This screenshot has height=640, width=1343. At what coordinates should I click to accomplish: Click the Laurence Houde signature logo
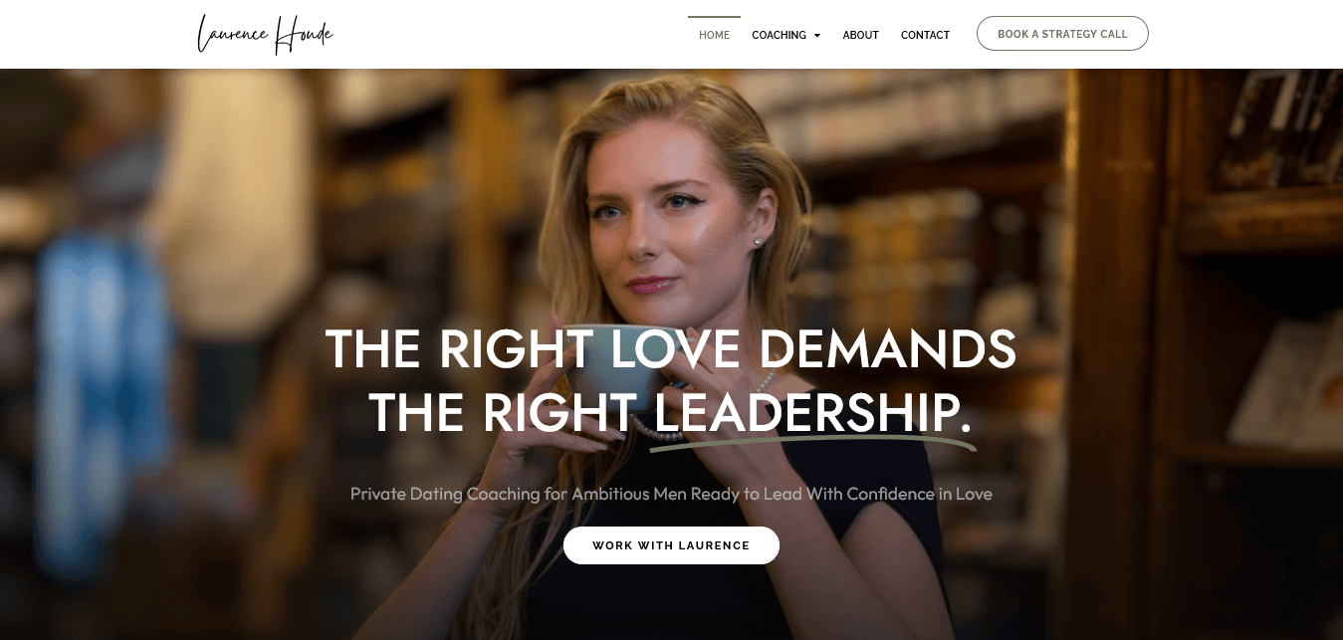[x=265, y=34]
